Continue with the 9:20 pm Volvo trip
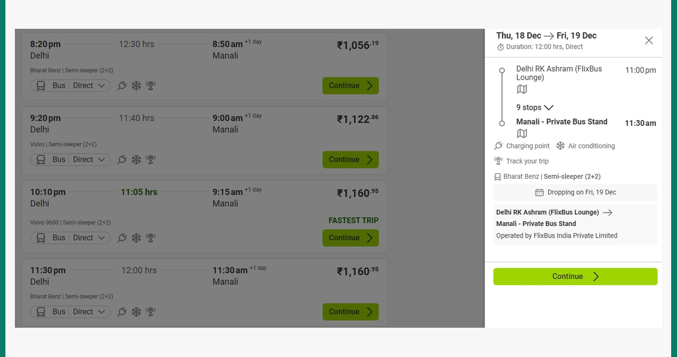677x357 pixels. (350, 159)
